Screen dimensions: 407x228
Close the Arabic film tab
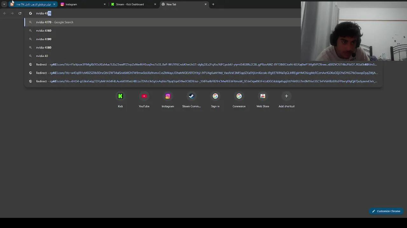pyautogui.click(x=54, y=4)
